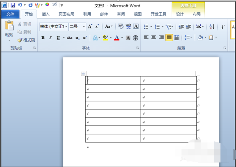Open the quick access toolbar customize dropdown
The height and width of the screenshot is (167, 236).
[x=62, y=6]
